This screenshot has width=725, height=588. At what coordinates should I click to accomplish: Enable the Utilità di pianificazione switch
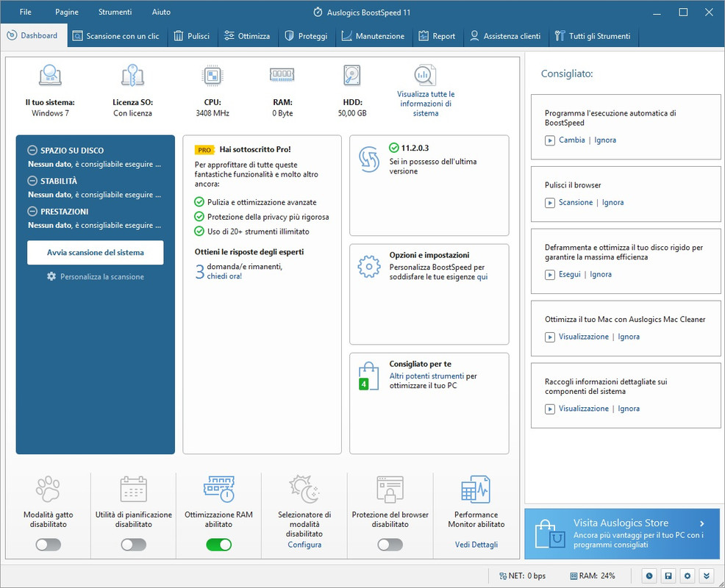[134, 545]
